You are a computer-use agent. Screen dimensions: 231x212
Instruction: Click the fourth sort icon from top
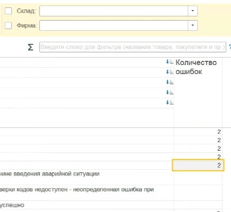click(170, 92)
